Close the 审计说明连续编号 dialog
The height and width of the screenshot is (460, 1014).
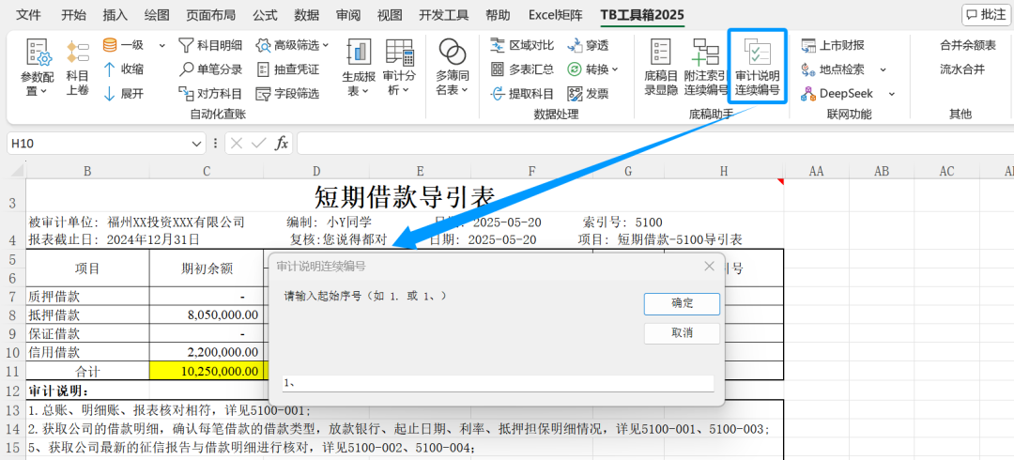click(x=710, y=266)
